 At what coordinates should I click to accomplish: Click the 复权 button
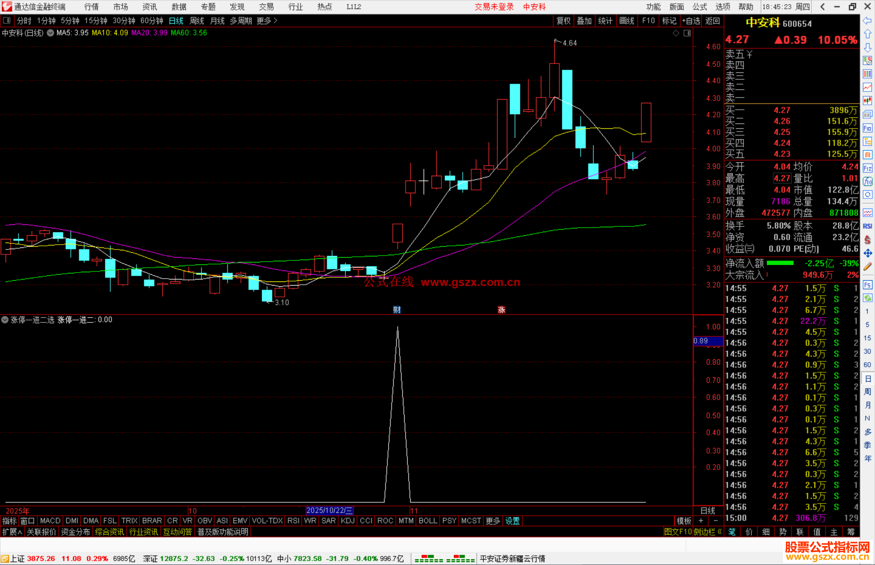click(x=563, y=21)
